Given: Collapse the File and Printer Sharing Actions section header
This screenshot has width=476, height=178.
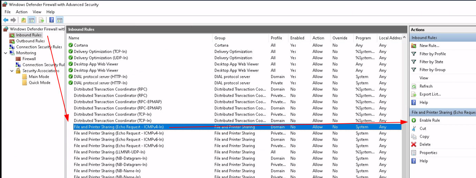Looking at the screenshot, I should (x=443, y=112).
